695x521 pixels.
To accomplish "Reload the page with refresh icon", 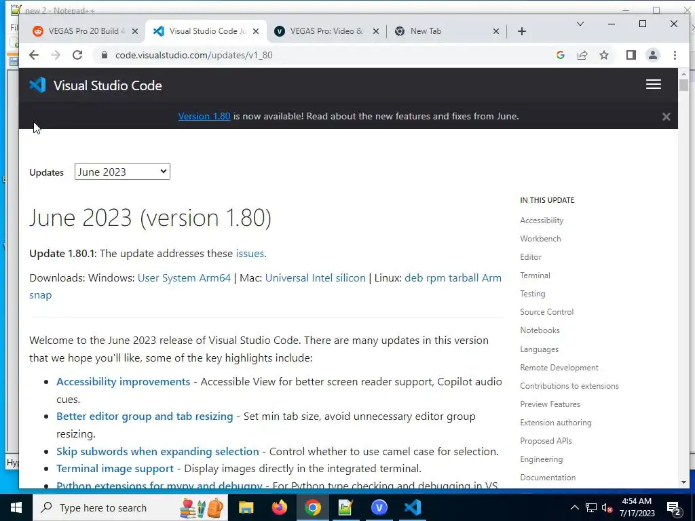I will pyautogui.click(x=77, y=55).
